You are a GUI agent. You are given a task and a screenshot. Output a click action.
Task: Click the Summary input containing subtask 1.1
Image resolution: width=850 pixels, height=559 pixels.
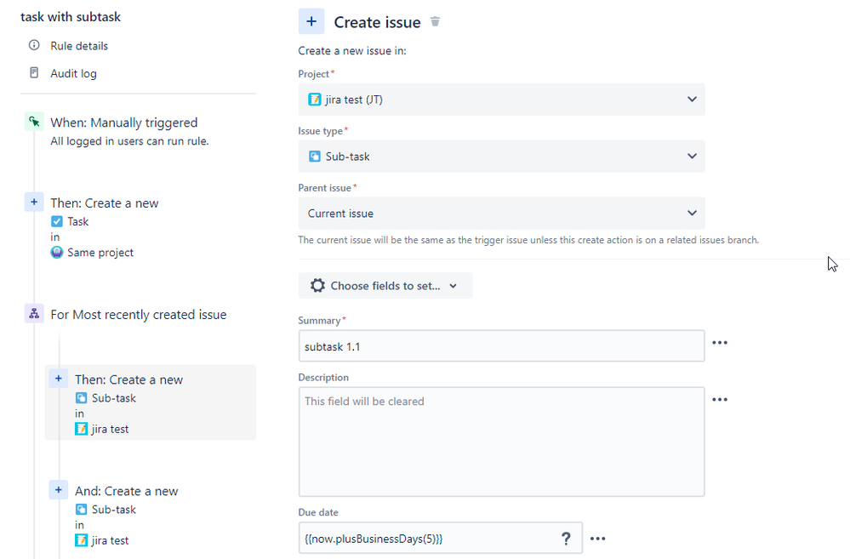tap(501, 346)
